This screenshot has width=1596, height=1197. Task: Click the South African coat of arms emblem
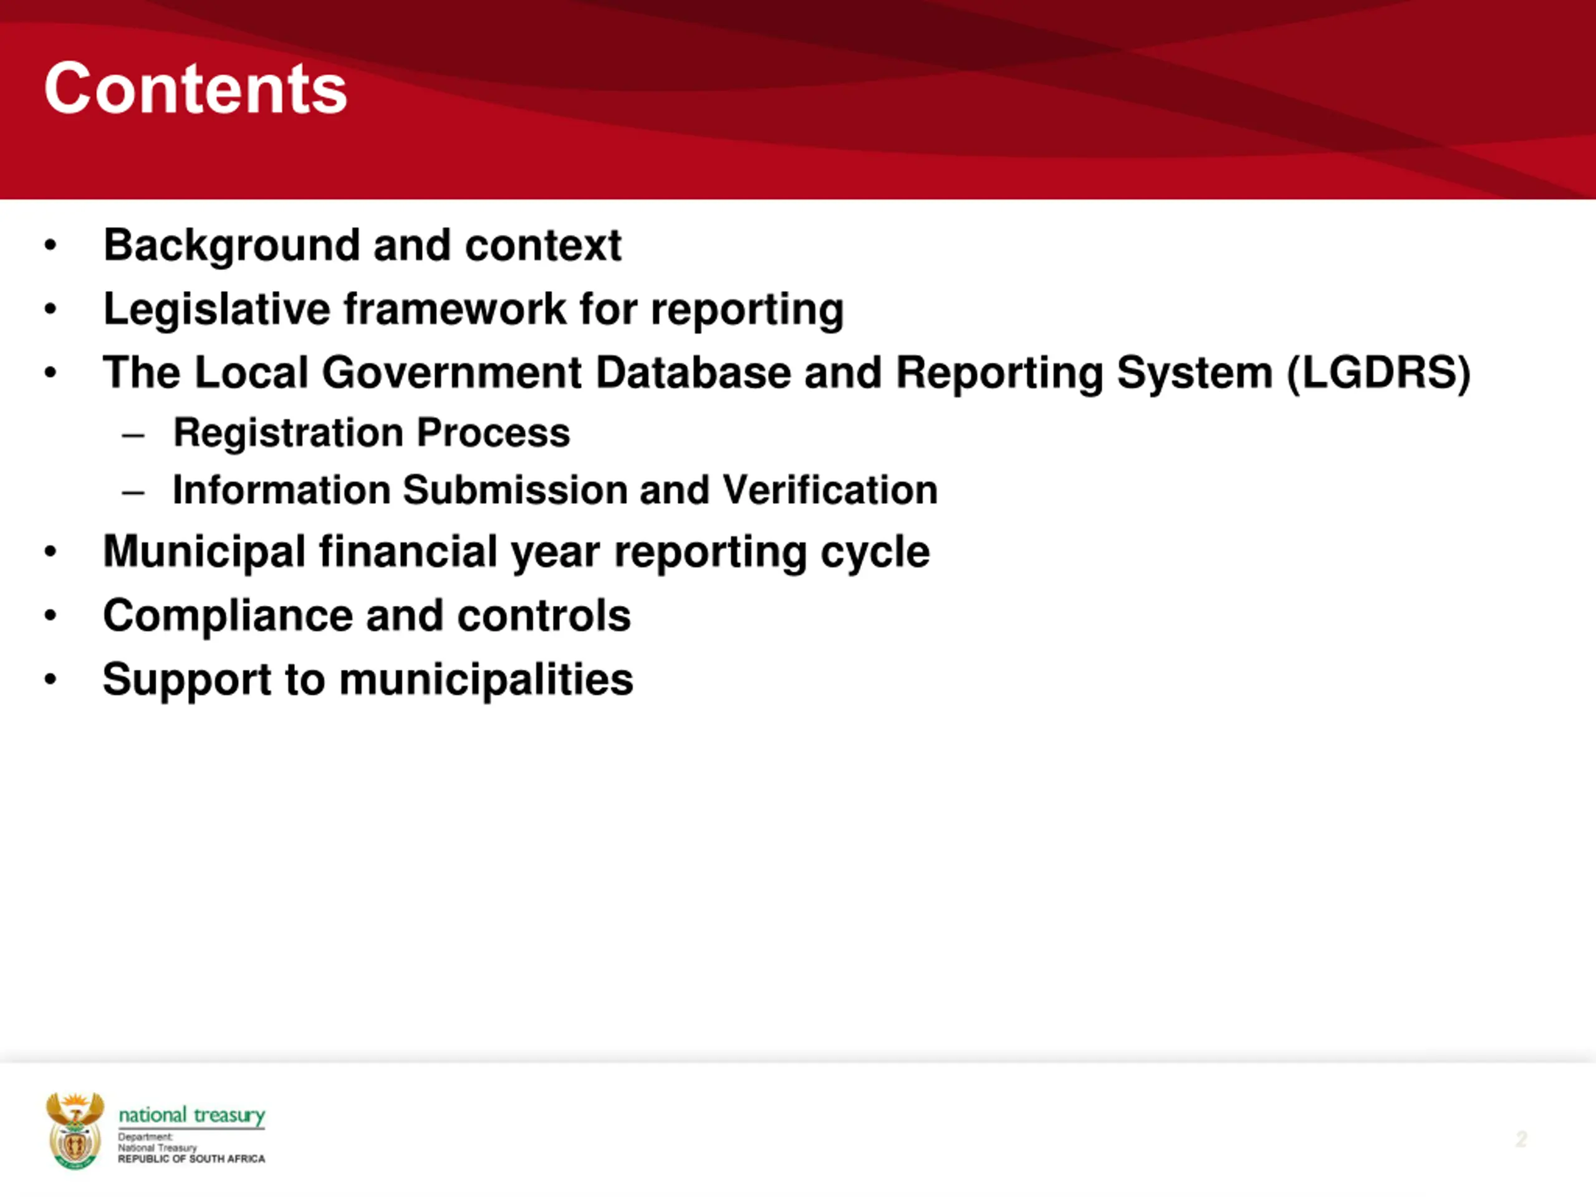(75, 1131)
